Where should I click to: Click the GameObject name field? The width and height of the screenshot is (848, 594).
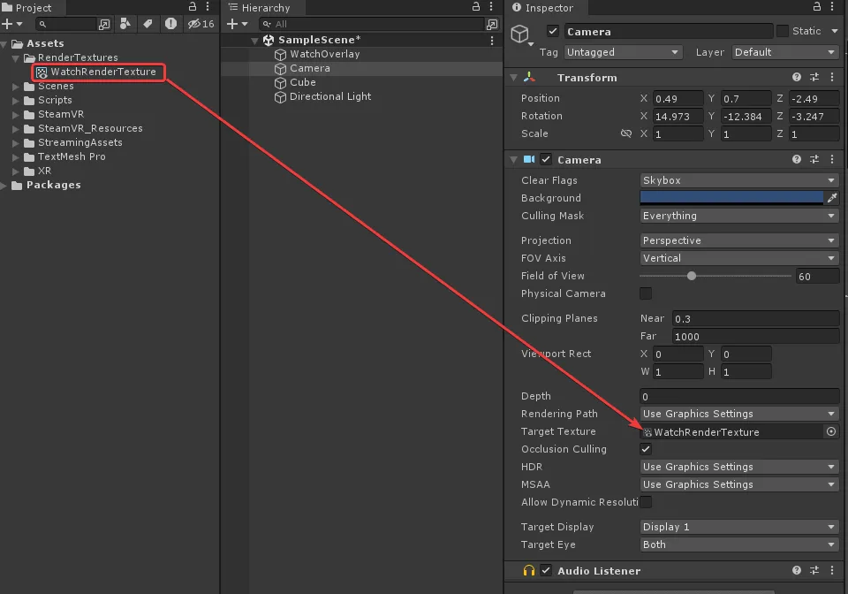669,32
